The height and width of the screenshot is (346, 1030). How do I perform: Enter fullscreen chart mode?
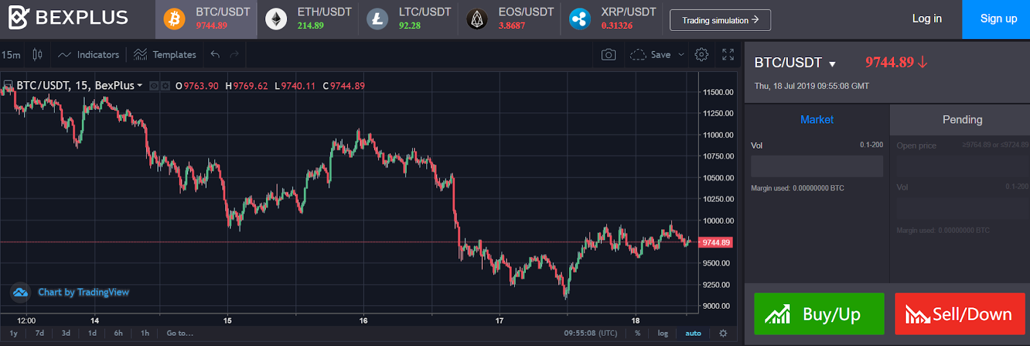(x=728, y=55)
